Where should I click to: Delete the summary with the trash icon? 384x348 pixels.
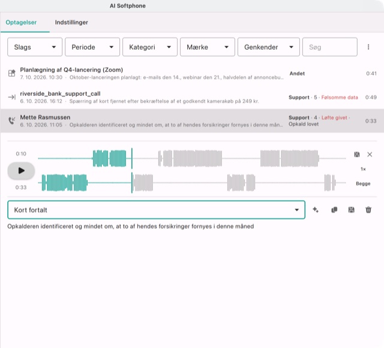pos(368,210)
